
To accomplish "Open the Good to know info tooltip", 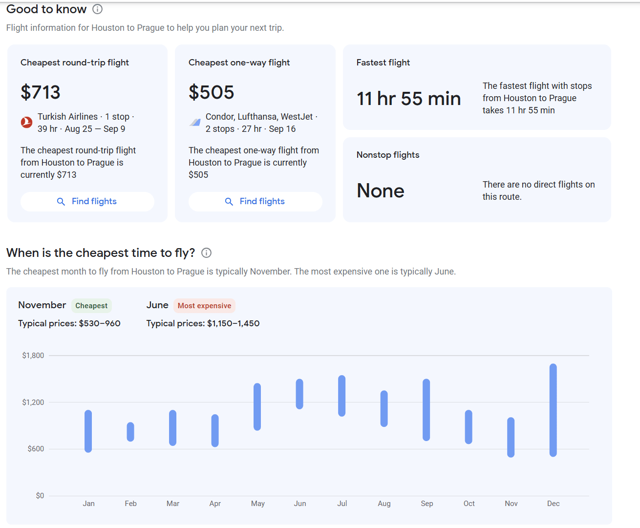I will [97, 9].
